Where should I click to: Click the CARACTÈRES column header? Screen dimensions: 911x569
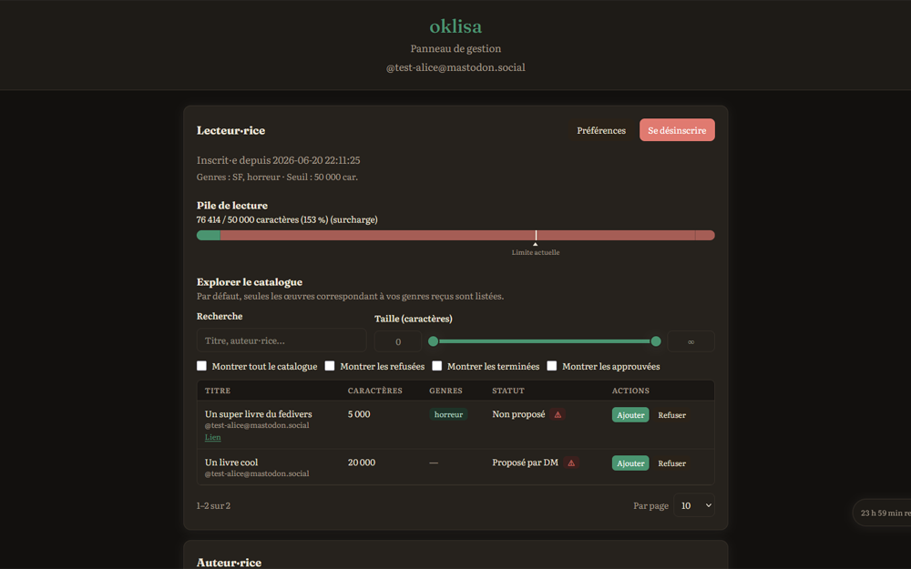click(374, 391)
